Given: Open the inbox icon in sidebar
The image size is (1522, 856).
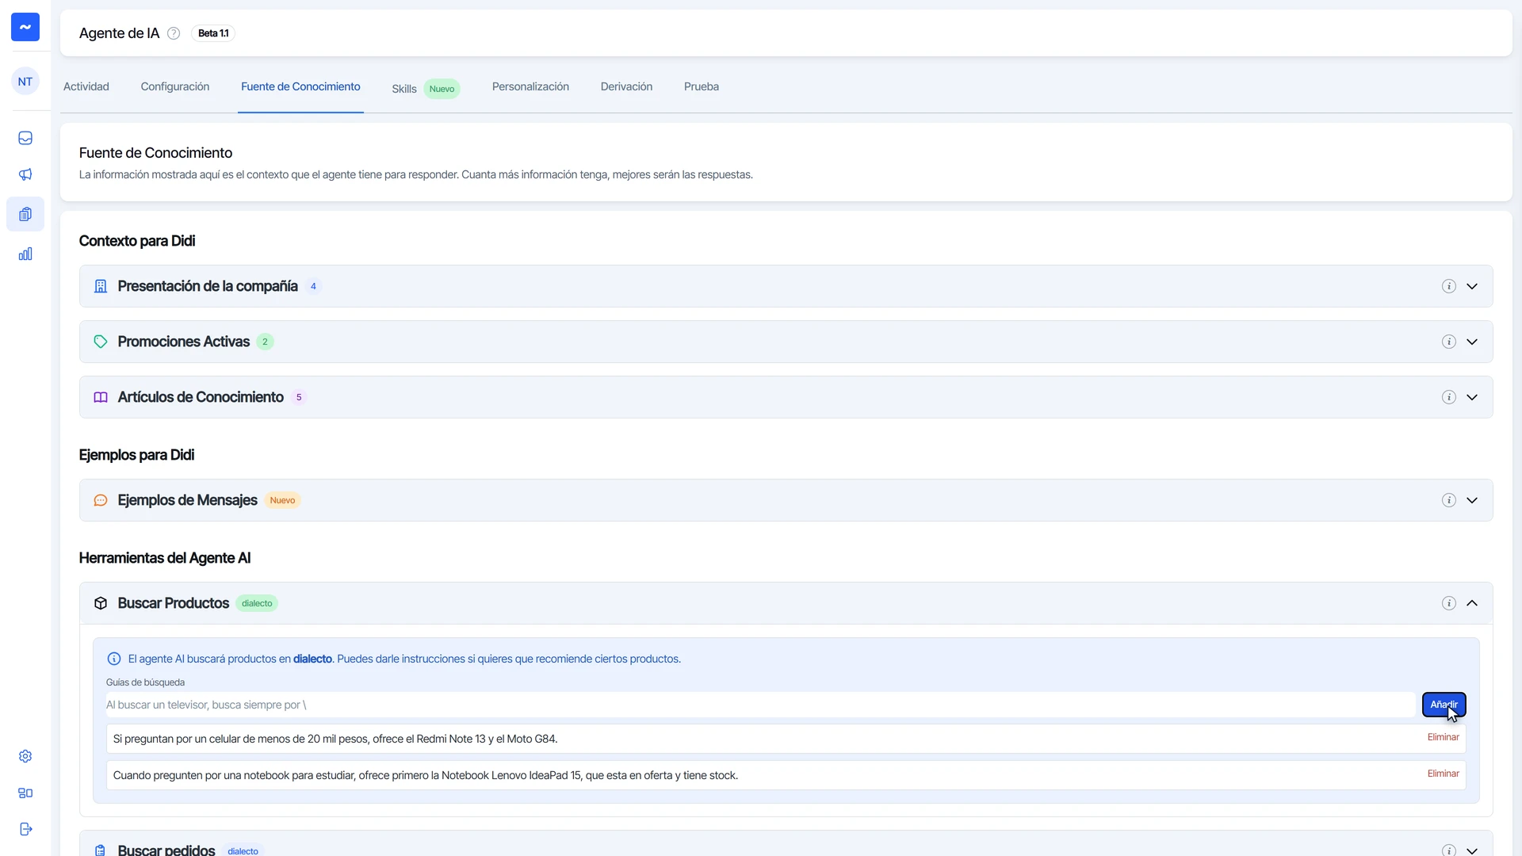Looking at the screenshot, I should (25, 138).
